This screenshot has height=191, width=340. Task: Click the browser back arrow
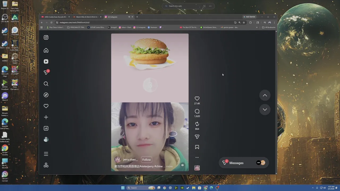42,23
